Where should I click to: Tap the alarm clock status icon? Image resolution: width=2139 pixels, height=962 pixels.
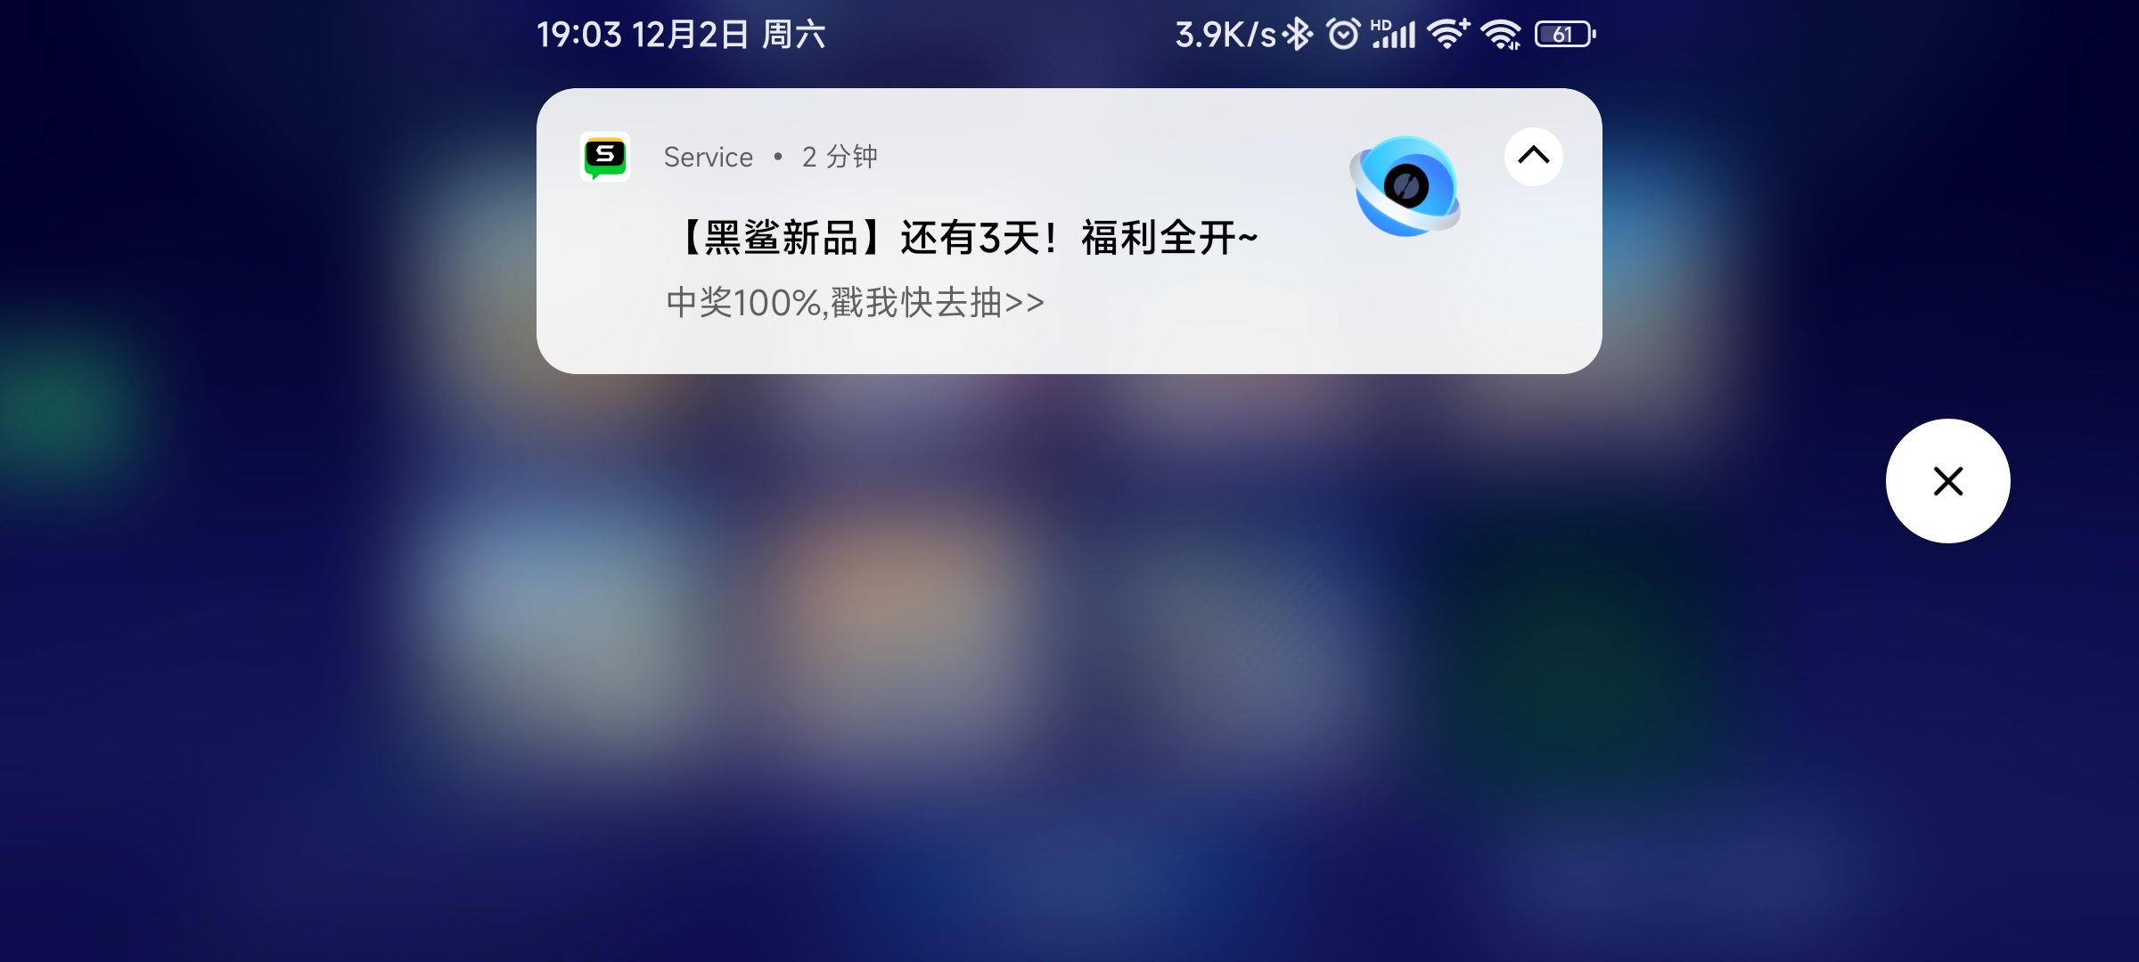point(1343,35)
